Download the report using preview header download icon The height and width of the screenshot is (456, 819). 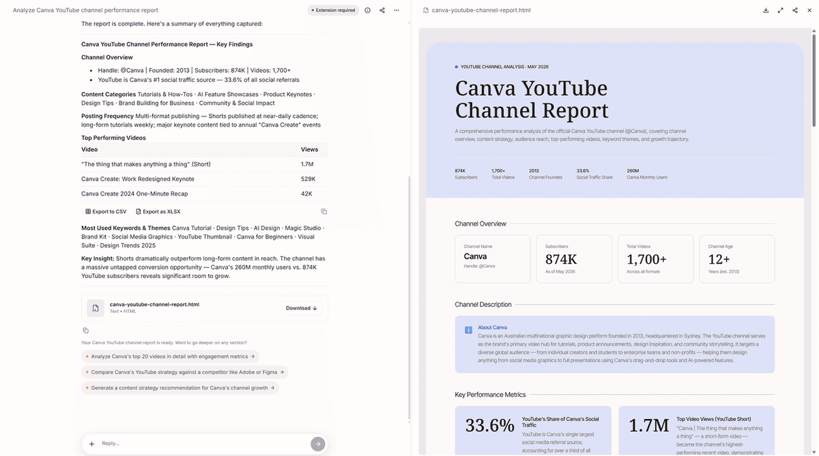766,10
